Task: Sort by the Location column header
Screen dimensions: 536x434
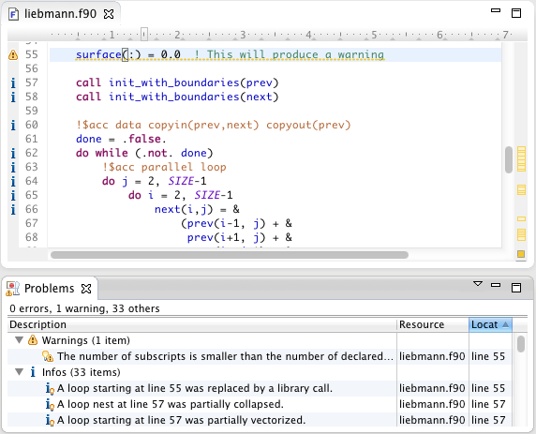Action: pos(490,324)
